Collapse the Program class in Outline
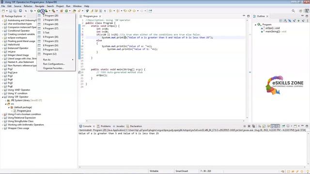310x174 pixels. pyautogui.click(x=255, y=25)
